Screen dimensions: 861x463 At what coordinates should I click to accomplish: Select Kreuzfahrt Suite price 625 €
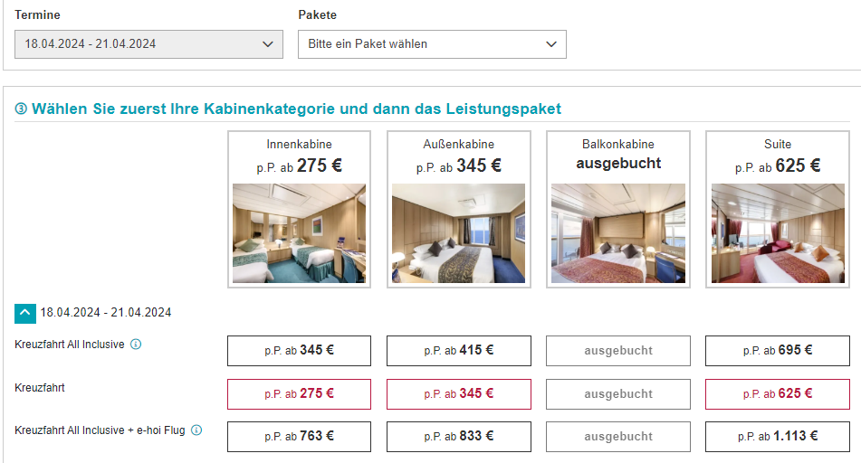pos(778,394)
